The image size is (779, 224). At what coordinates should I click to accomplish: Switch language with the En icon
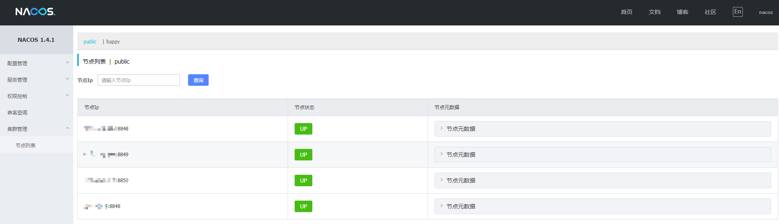click(x=737, y=12)
